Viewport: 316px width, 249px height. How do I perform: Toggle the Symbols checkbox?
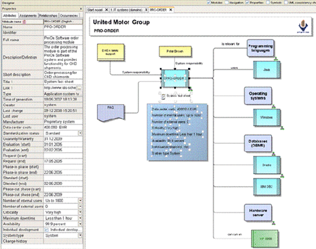coord(268,2)
